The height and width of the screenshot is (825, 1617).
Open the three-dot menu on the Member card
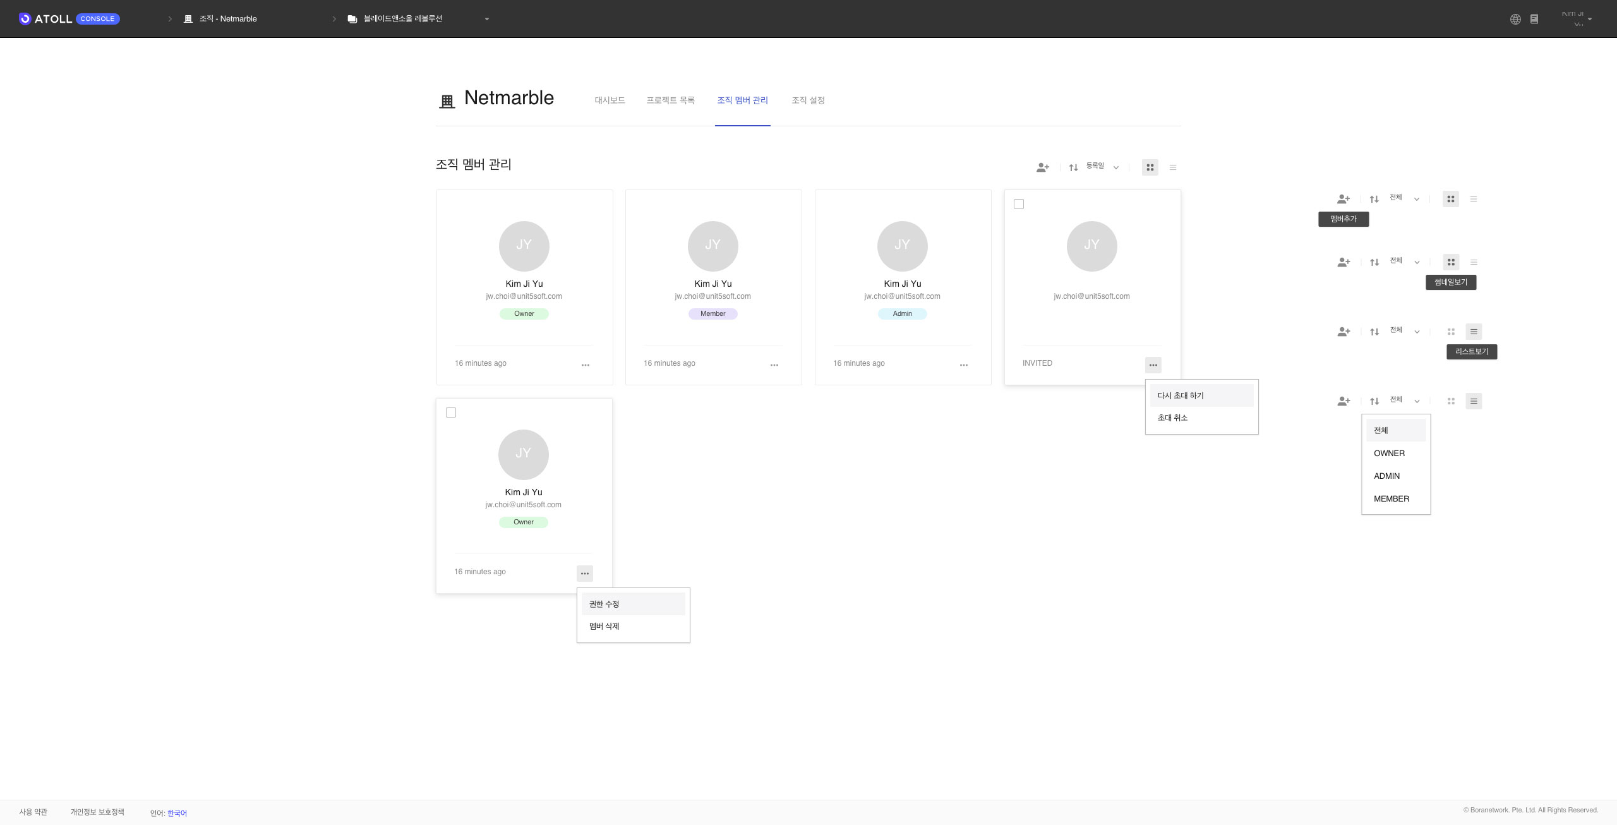pyautogui.click(x=774, y=365)
